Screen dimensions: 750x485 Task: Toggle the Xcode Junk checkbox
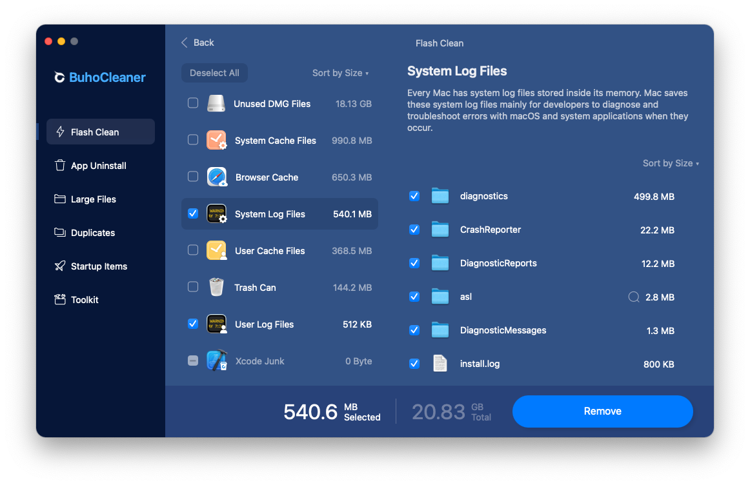pyautogui.click(x=193, y=361)
